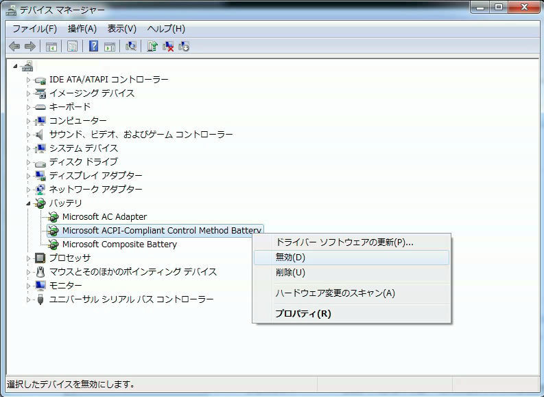Select the コンピューター tree label
Image resolution: width=544 pixels, height=397 pixels.
tap(78, 121)
